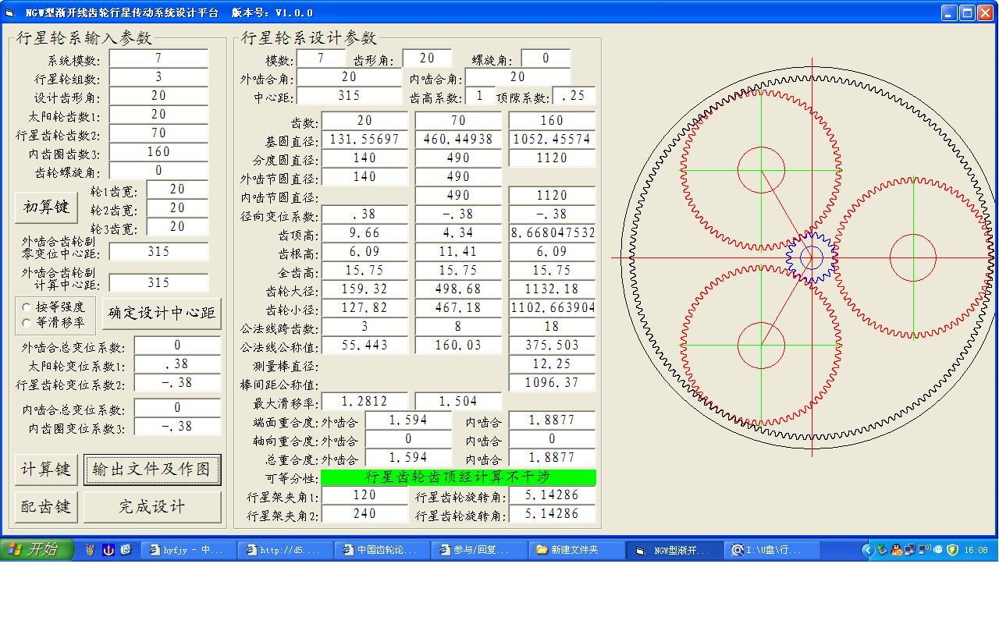Click the blue sun gear in drawing
Viewport: 999px width, 624px height.
(x=812, y=258)
